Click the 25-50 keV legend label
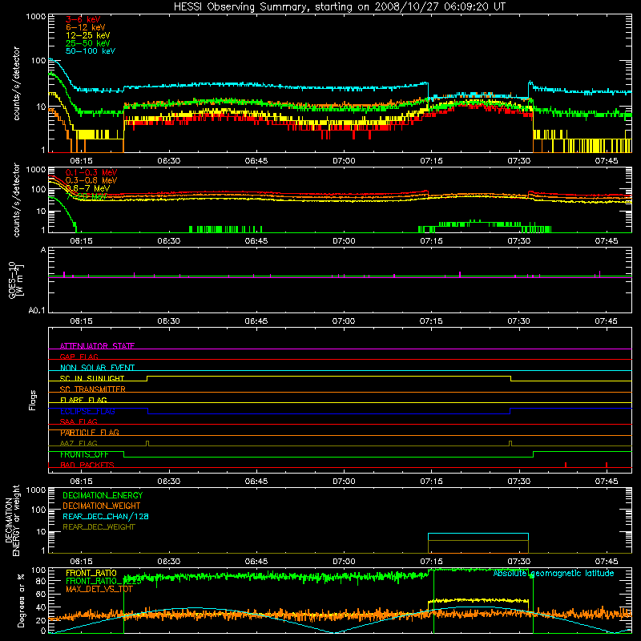The width and height of the screenshot is (641, 641). 88,43
